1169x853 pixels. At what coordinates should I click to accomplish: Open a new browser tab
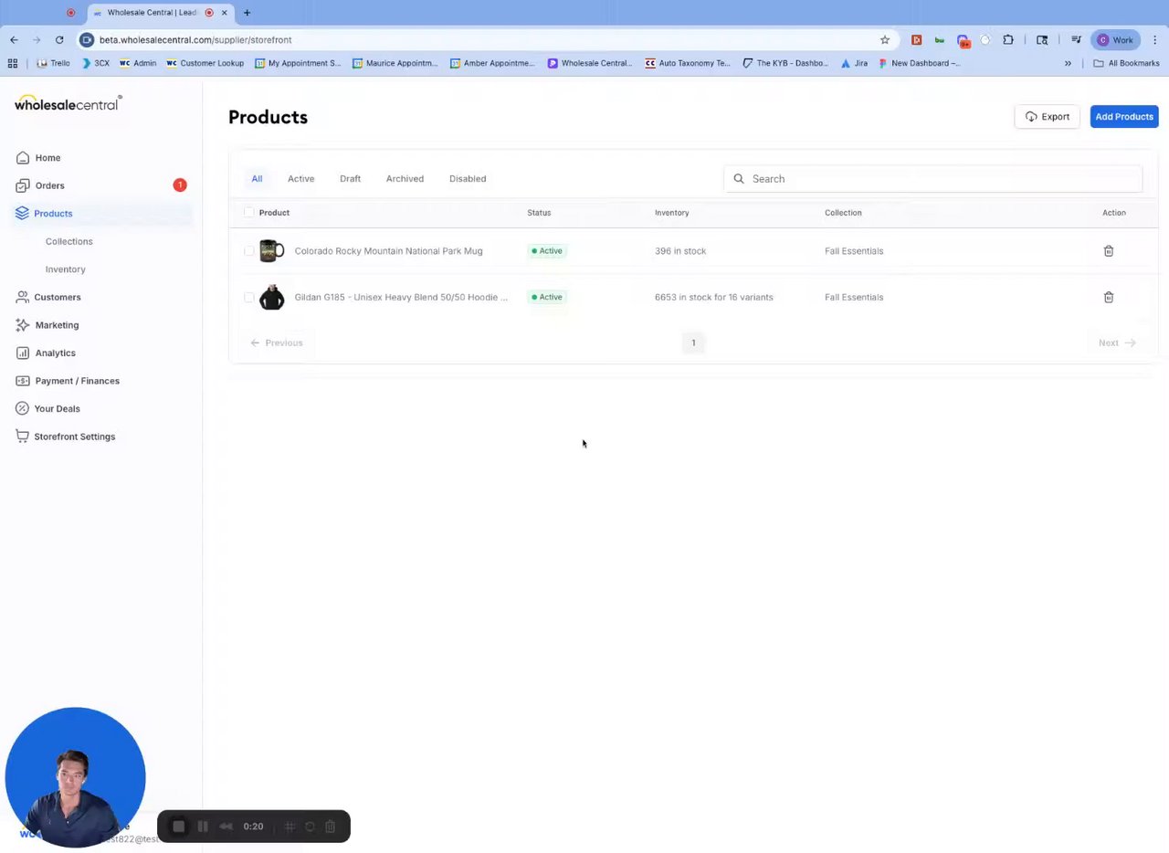[x=247, y=13]
